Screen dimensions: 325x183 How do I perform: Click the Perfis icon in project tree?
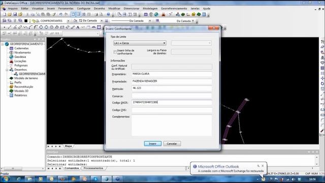pos(11,82)
